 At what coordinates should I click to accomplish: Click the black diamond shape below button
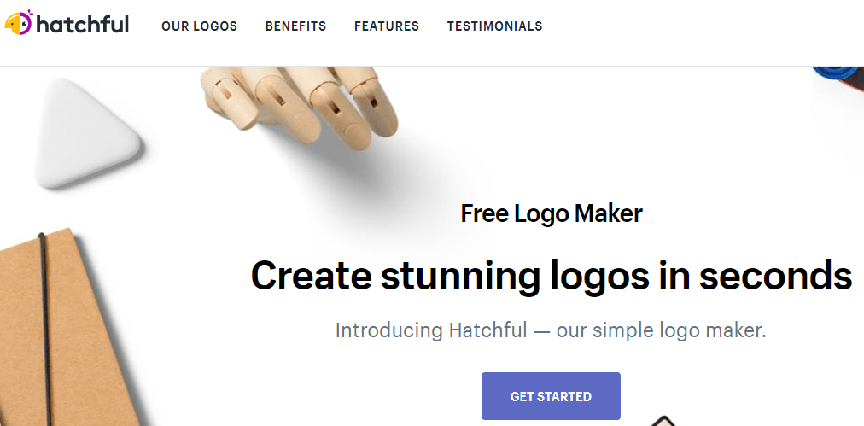(x=665, y=421)
